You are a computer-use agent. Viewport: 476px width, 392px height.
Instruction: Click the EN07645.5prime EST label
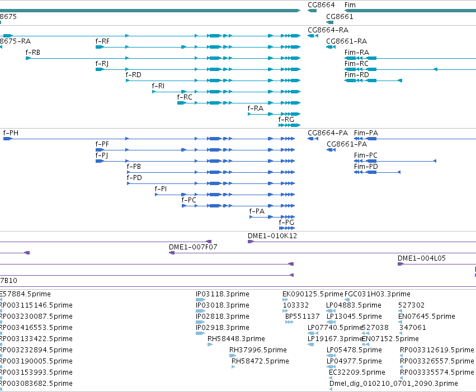[x=427, y=317]
